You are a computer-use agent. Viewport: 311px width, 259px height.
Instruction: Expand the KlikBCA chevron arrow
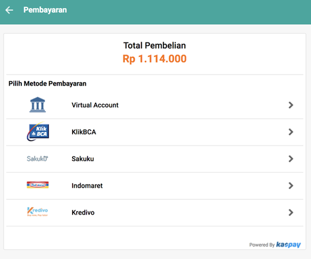click(x=291, y=132)
